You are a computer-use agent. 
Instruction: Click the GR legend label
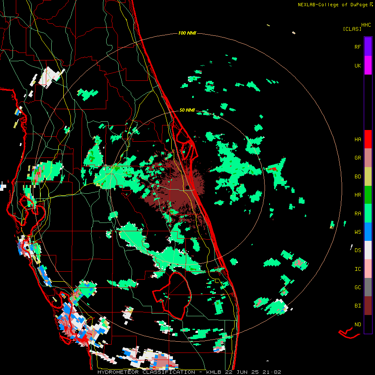click(358, 157)
